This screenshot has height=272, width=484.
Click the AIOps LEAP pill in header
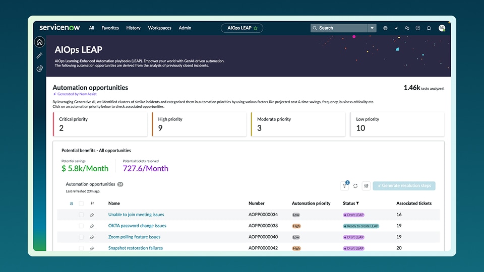(241, 28)
